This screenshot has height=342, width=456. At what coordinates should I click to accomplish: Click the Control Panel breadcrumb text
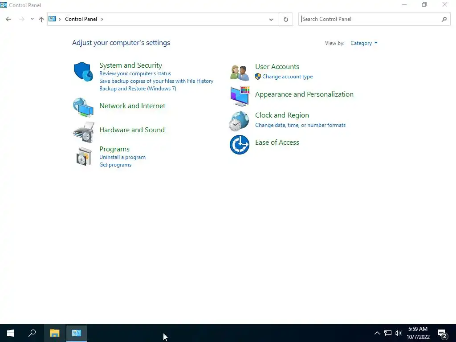point(81,19)
